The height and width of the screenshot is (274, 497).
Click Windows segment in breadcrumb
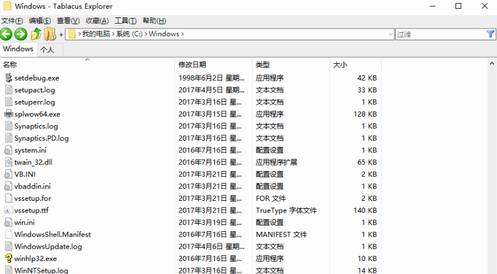tap(164, 34)
